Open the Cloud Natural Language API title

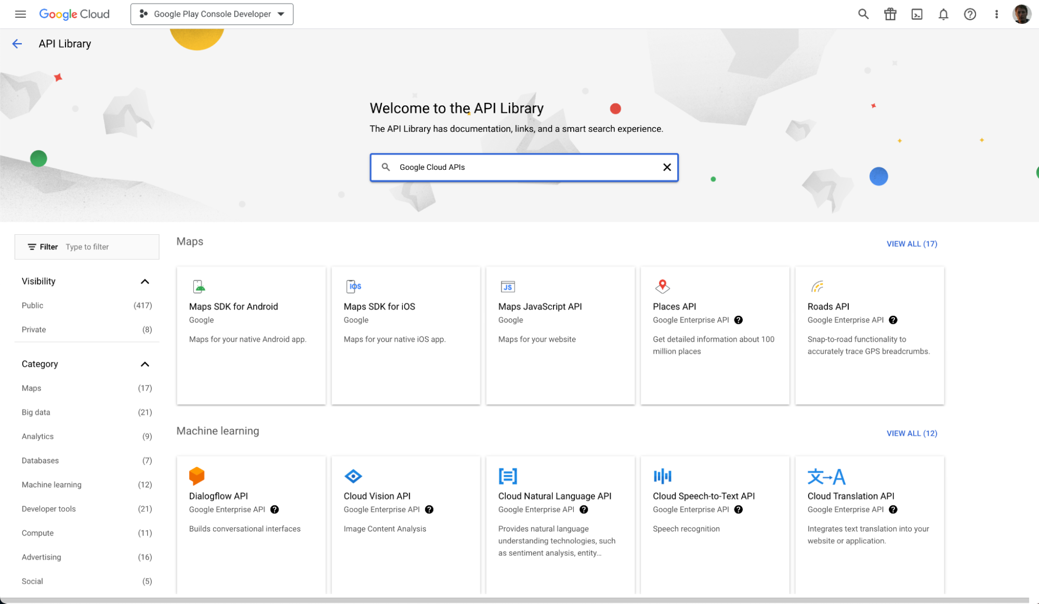pyautogui.click(x=555, y=496)
